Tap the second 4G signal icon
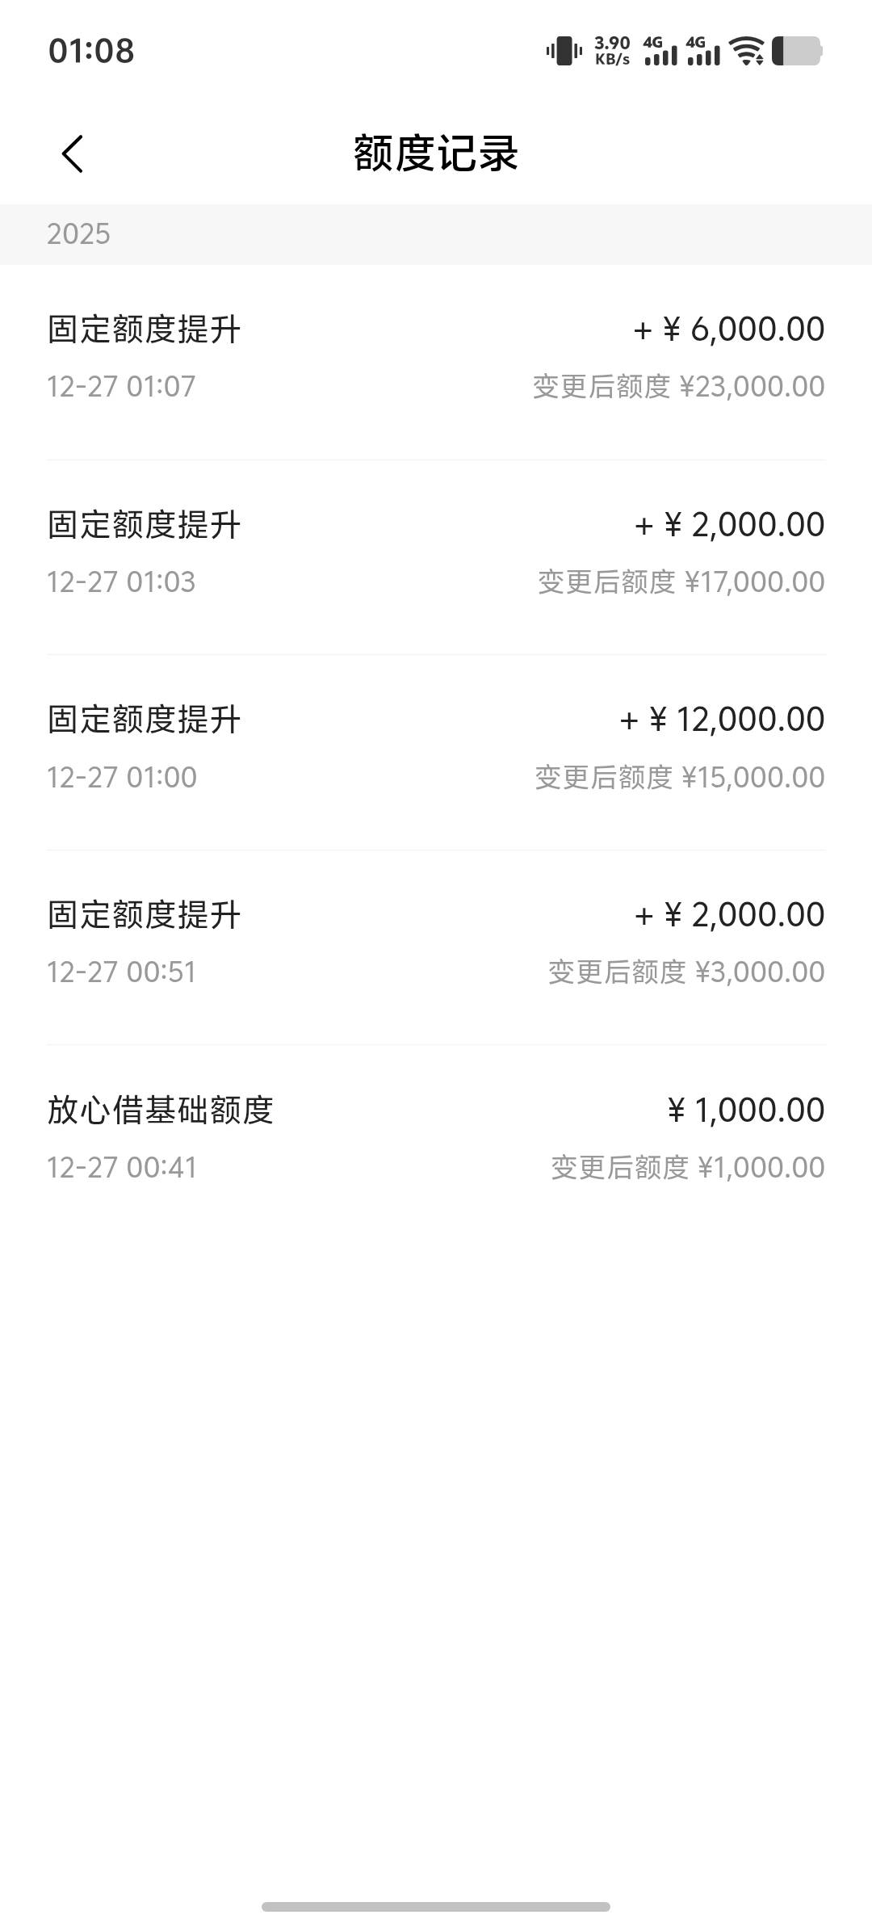 703,52
